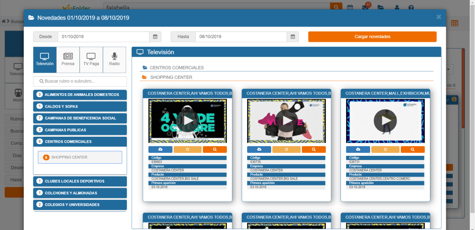Click Televisión panel header monitor icon
Image resolution: width=475 pixels, height=230 pixels.
140,52
